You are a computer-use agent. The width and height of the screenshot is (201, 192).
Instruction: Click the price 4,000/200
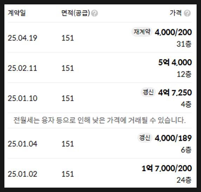173,32
